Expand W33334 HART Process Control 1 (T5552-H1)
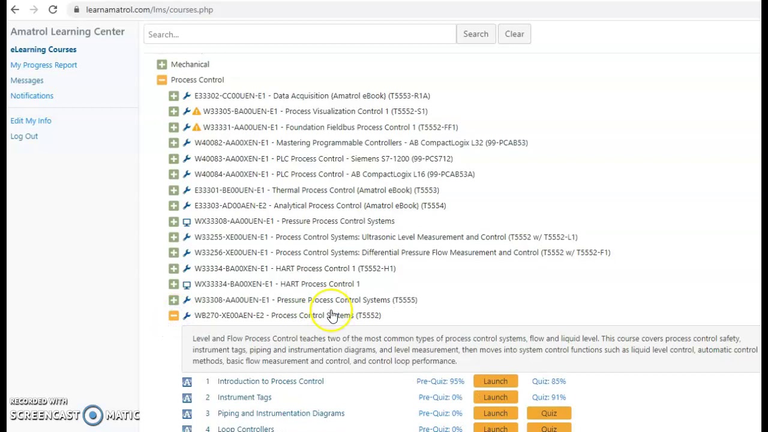This screenshot has width=768, height=432. 173,269
